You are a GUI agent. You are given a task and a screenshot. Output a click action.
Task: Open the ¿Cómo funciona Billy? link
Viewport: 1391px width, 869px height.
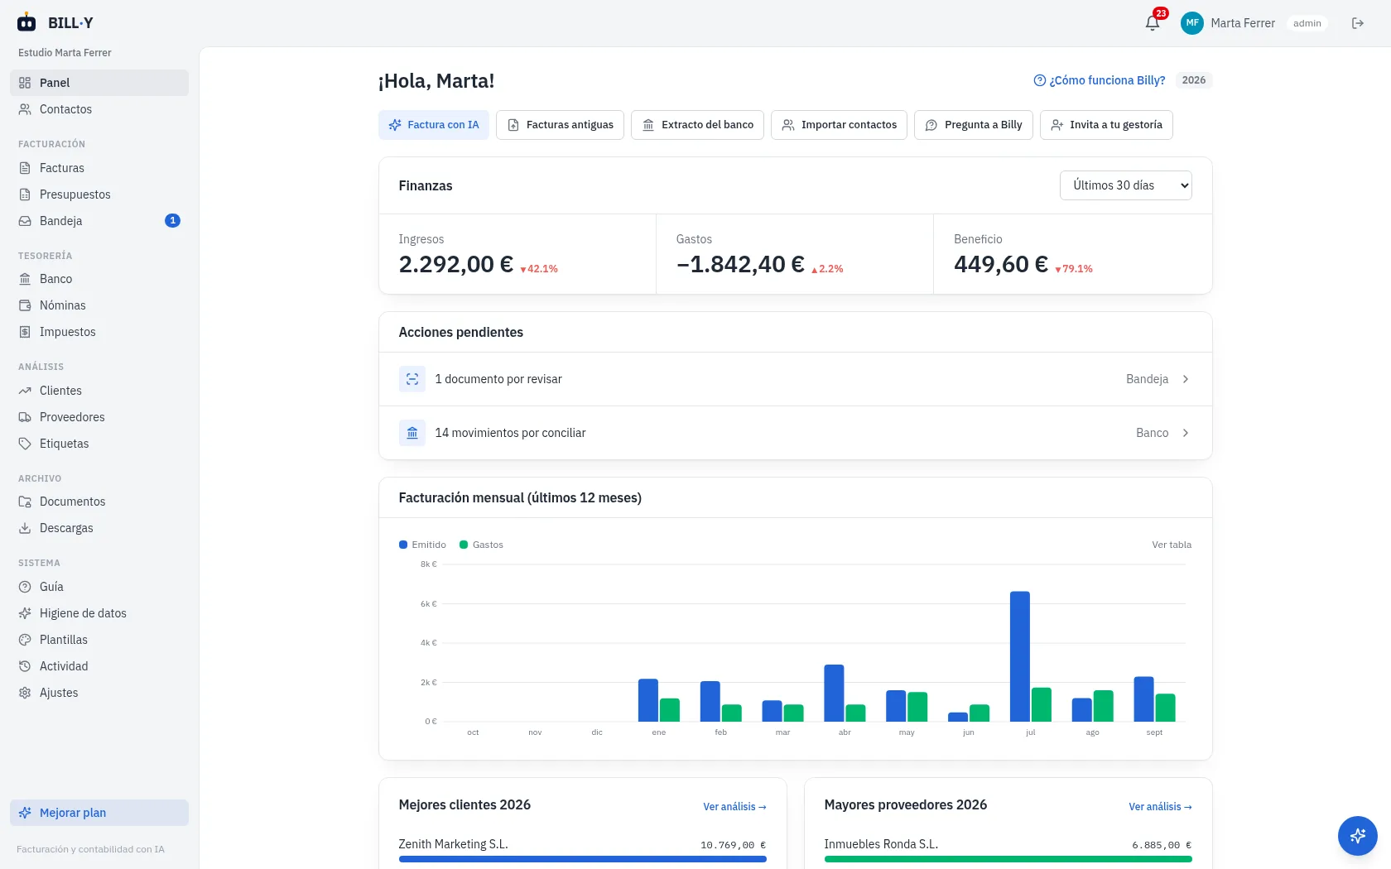(x=1100, y=80)
